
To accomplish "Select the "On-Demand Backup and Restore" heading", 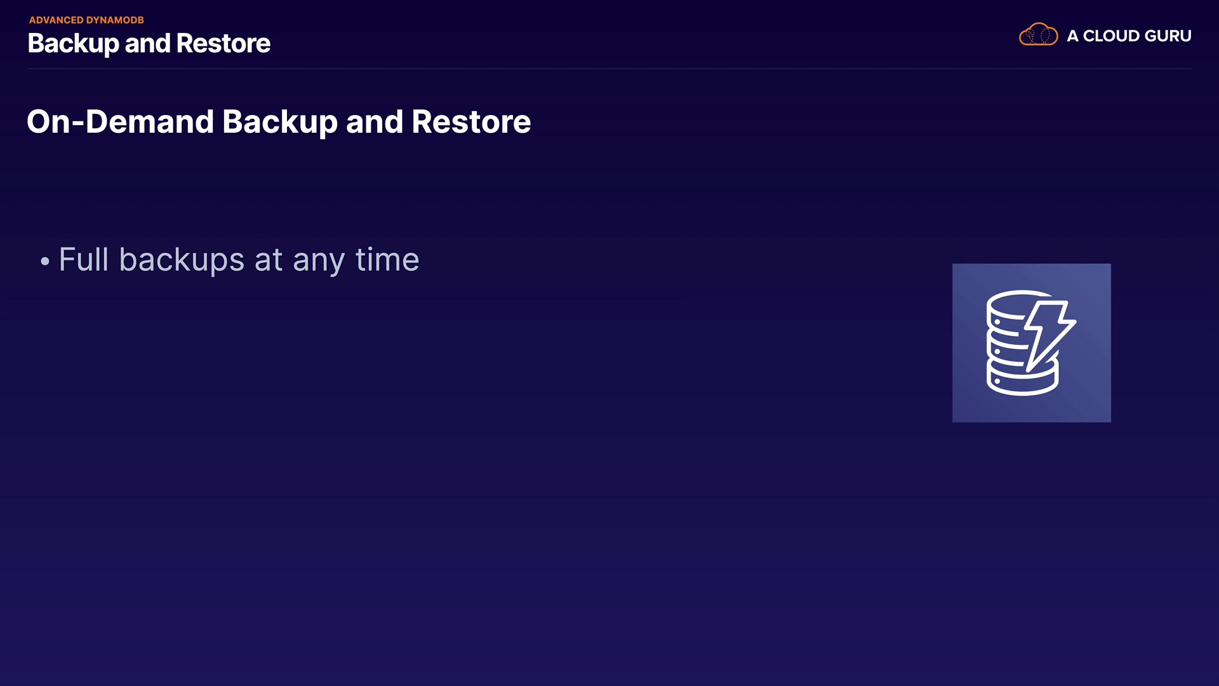I will [x=279, y=121].
